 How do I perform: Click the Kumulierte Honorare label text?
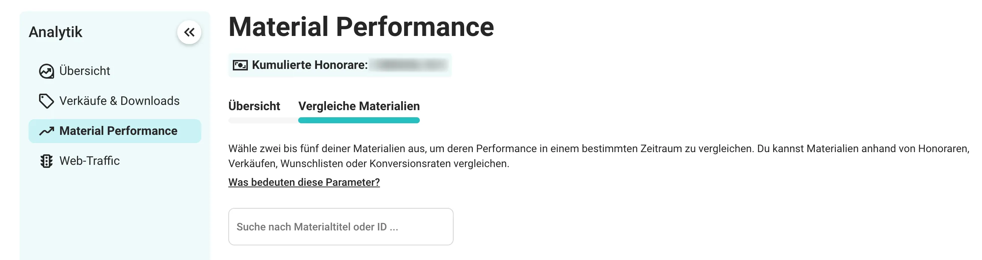tap(309, 66)
